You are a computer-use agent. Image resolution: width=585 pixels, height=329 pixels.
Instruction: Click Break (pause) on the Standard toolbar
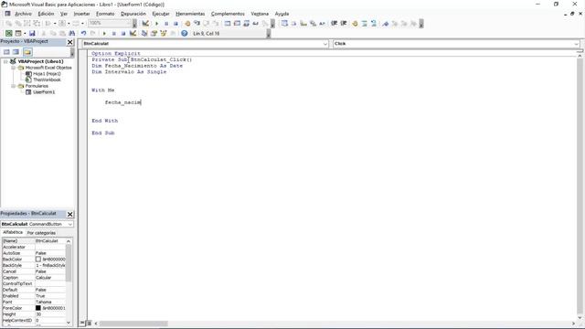(x=113, y=33)
